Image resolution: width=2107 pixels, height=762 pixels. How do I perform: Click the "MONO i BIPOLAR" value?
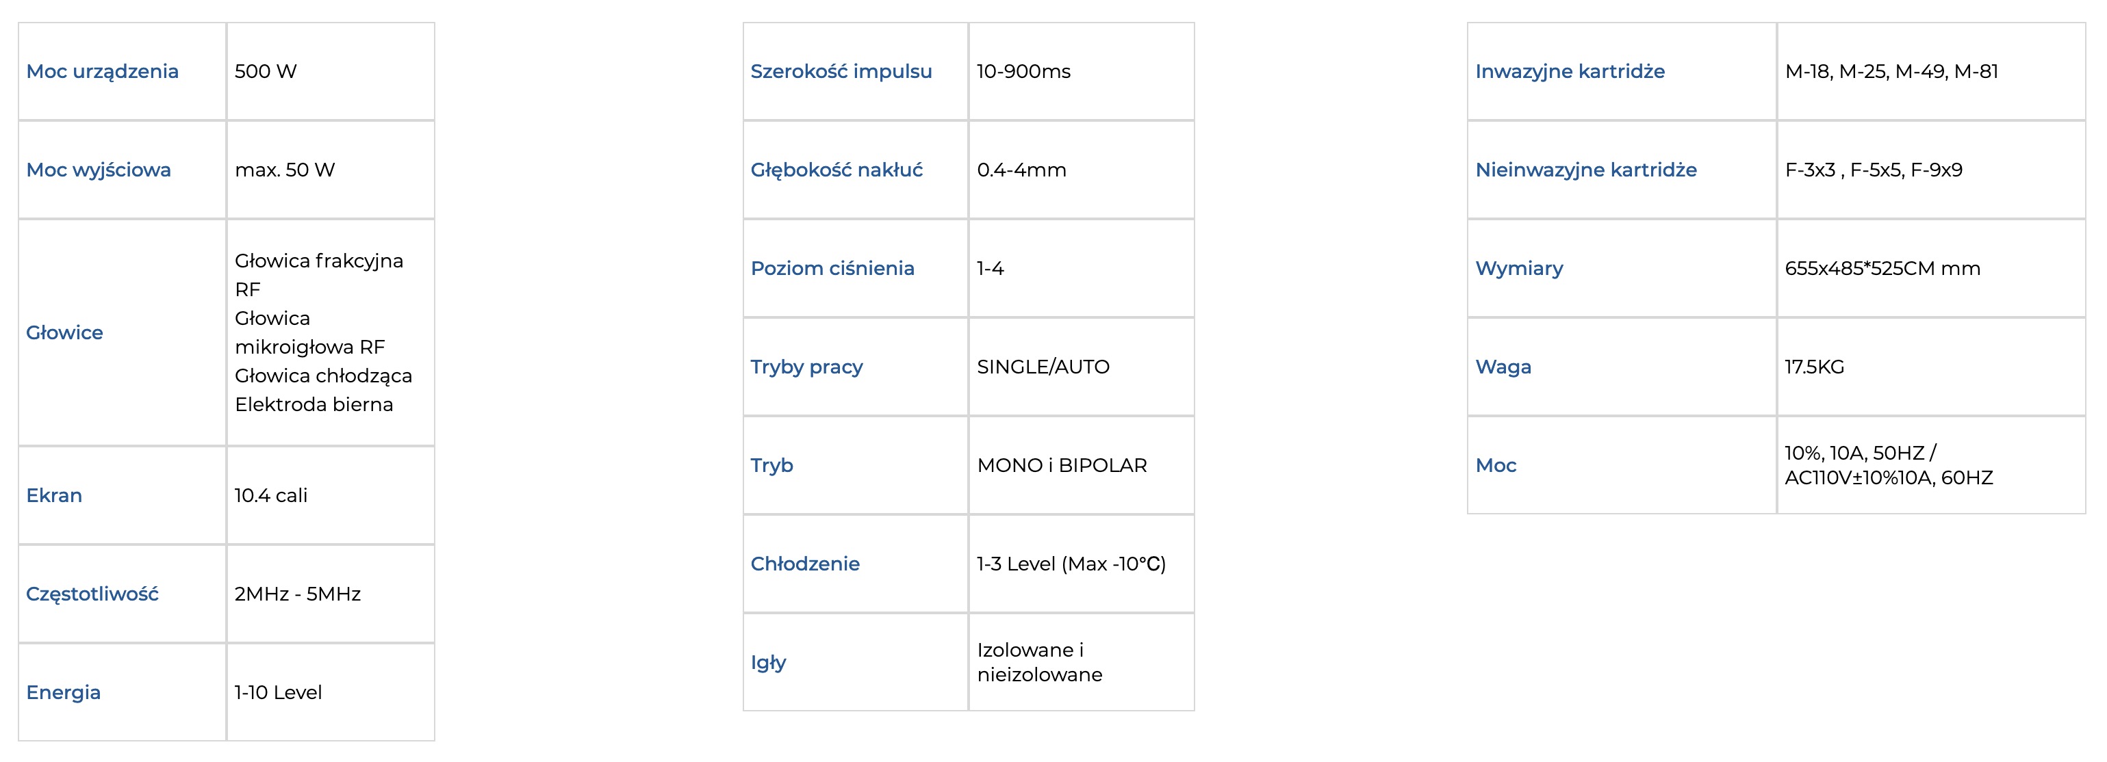(1062, 466)
